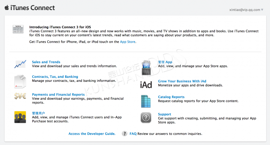The height and width of the screenshot is (145, 270).
Task: Click text "Manage your contracts, tax, and banking information."
Action: [74, 80]
